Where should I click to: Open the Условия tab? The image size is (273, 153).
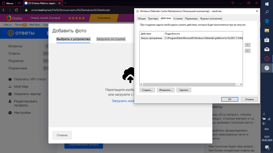click(178, 18)
